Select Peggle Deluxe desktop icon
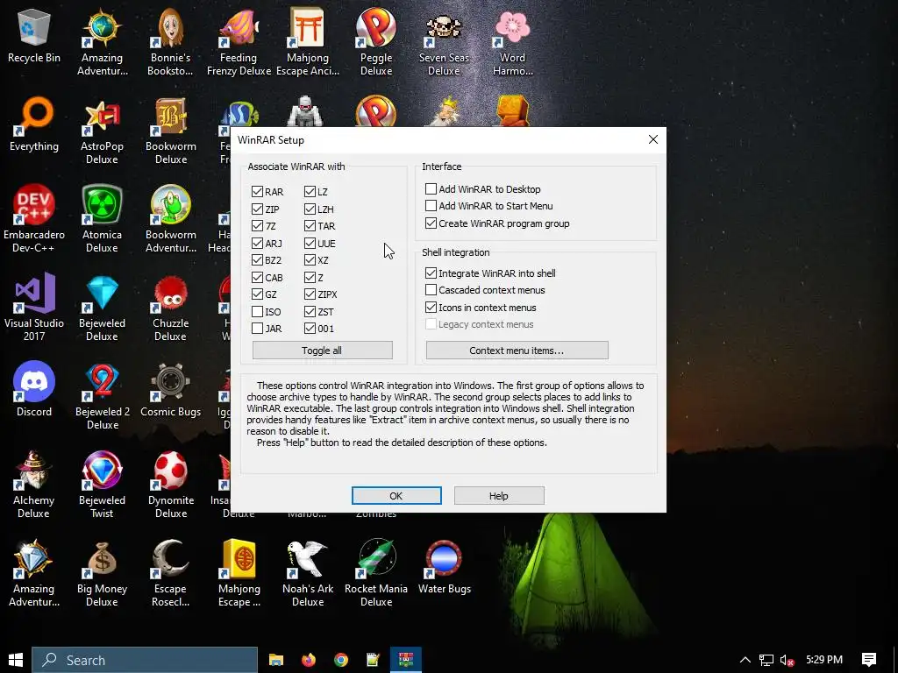 (375, 43)
